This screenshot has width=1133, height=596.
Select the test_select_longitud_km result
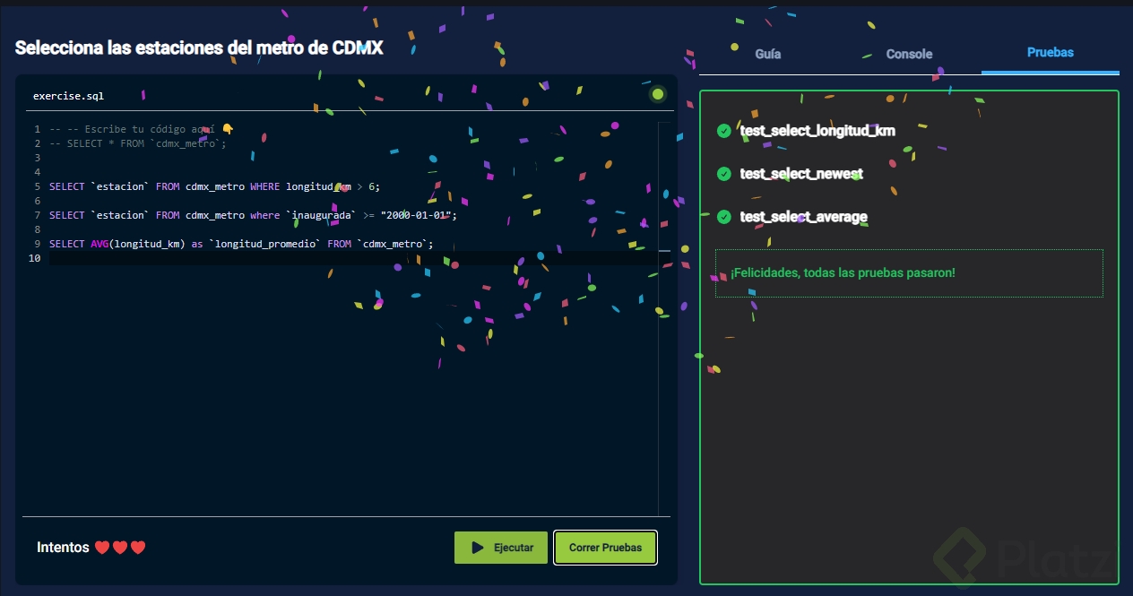(817, 131)
